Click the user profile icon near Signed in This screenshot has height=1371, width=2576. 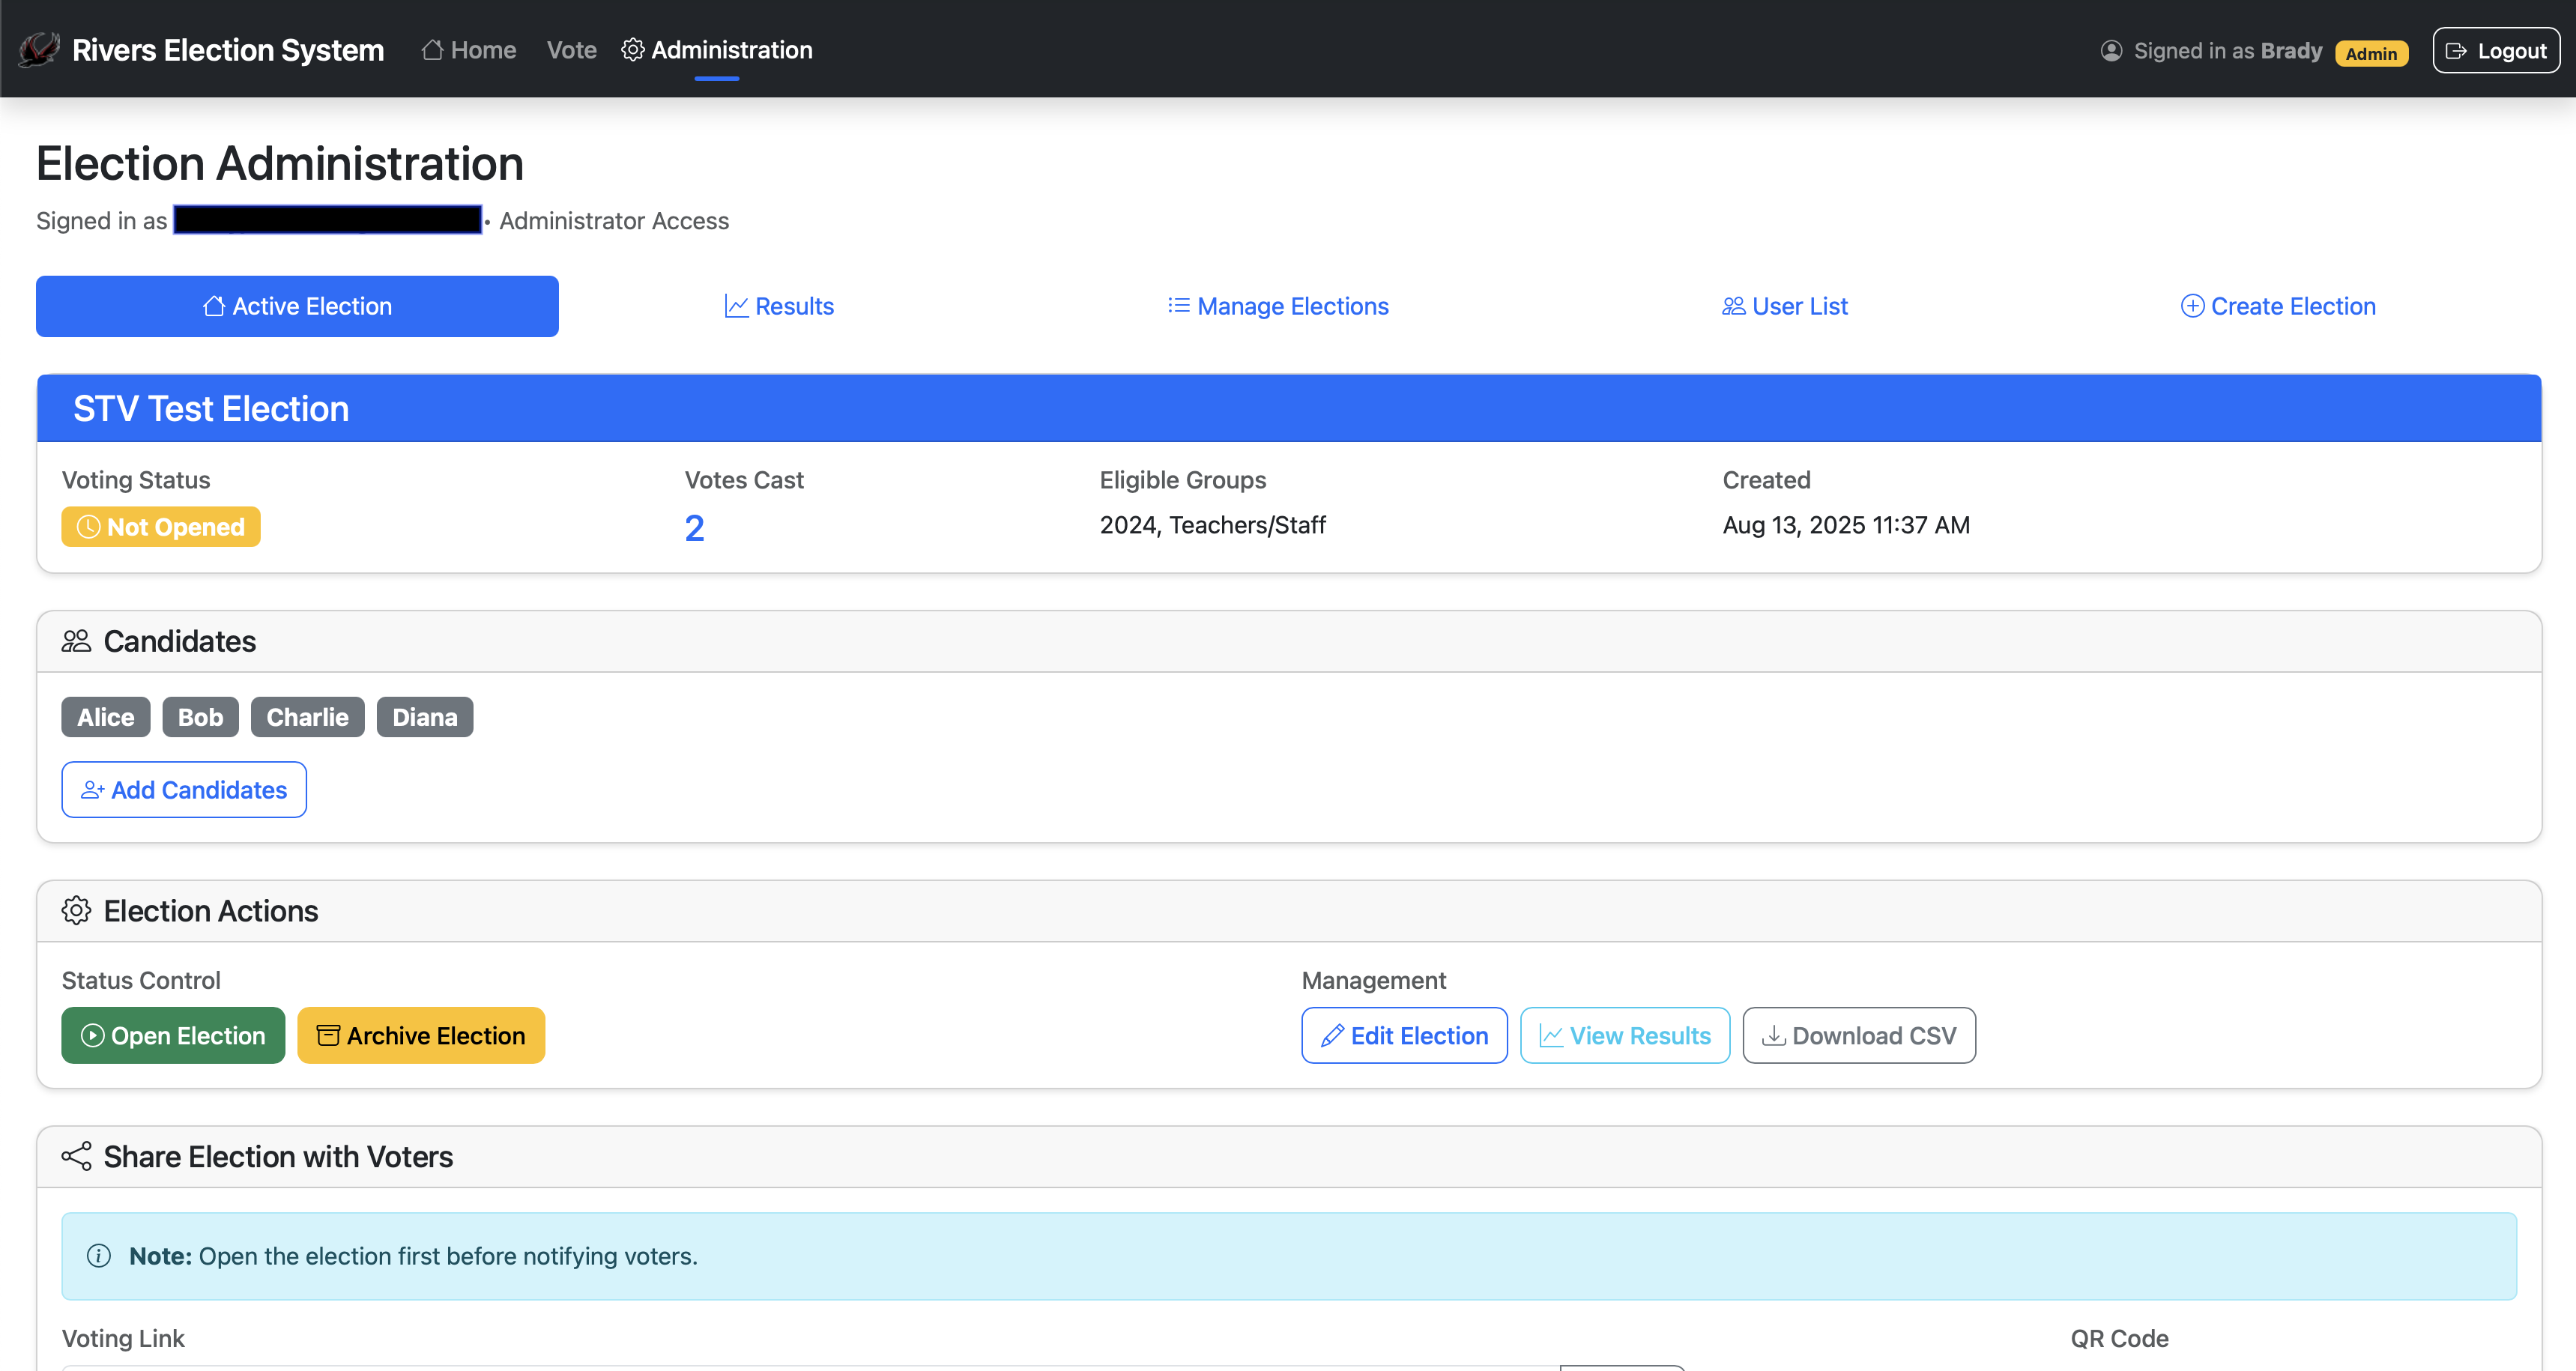(x=2111, y=51)
